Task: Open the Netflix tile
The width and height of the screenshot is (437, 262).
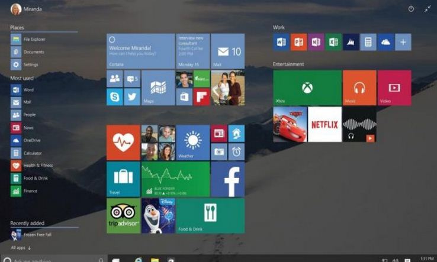Action: pyautogui.click(x=324, y=124)
